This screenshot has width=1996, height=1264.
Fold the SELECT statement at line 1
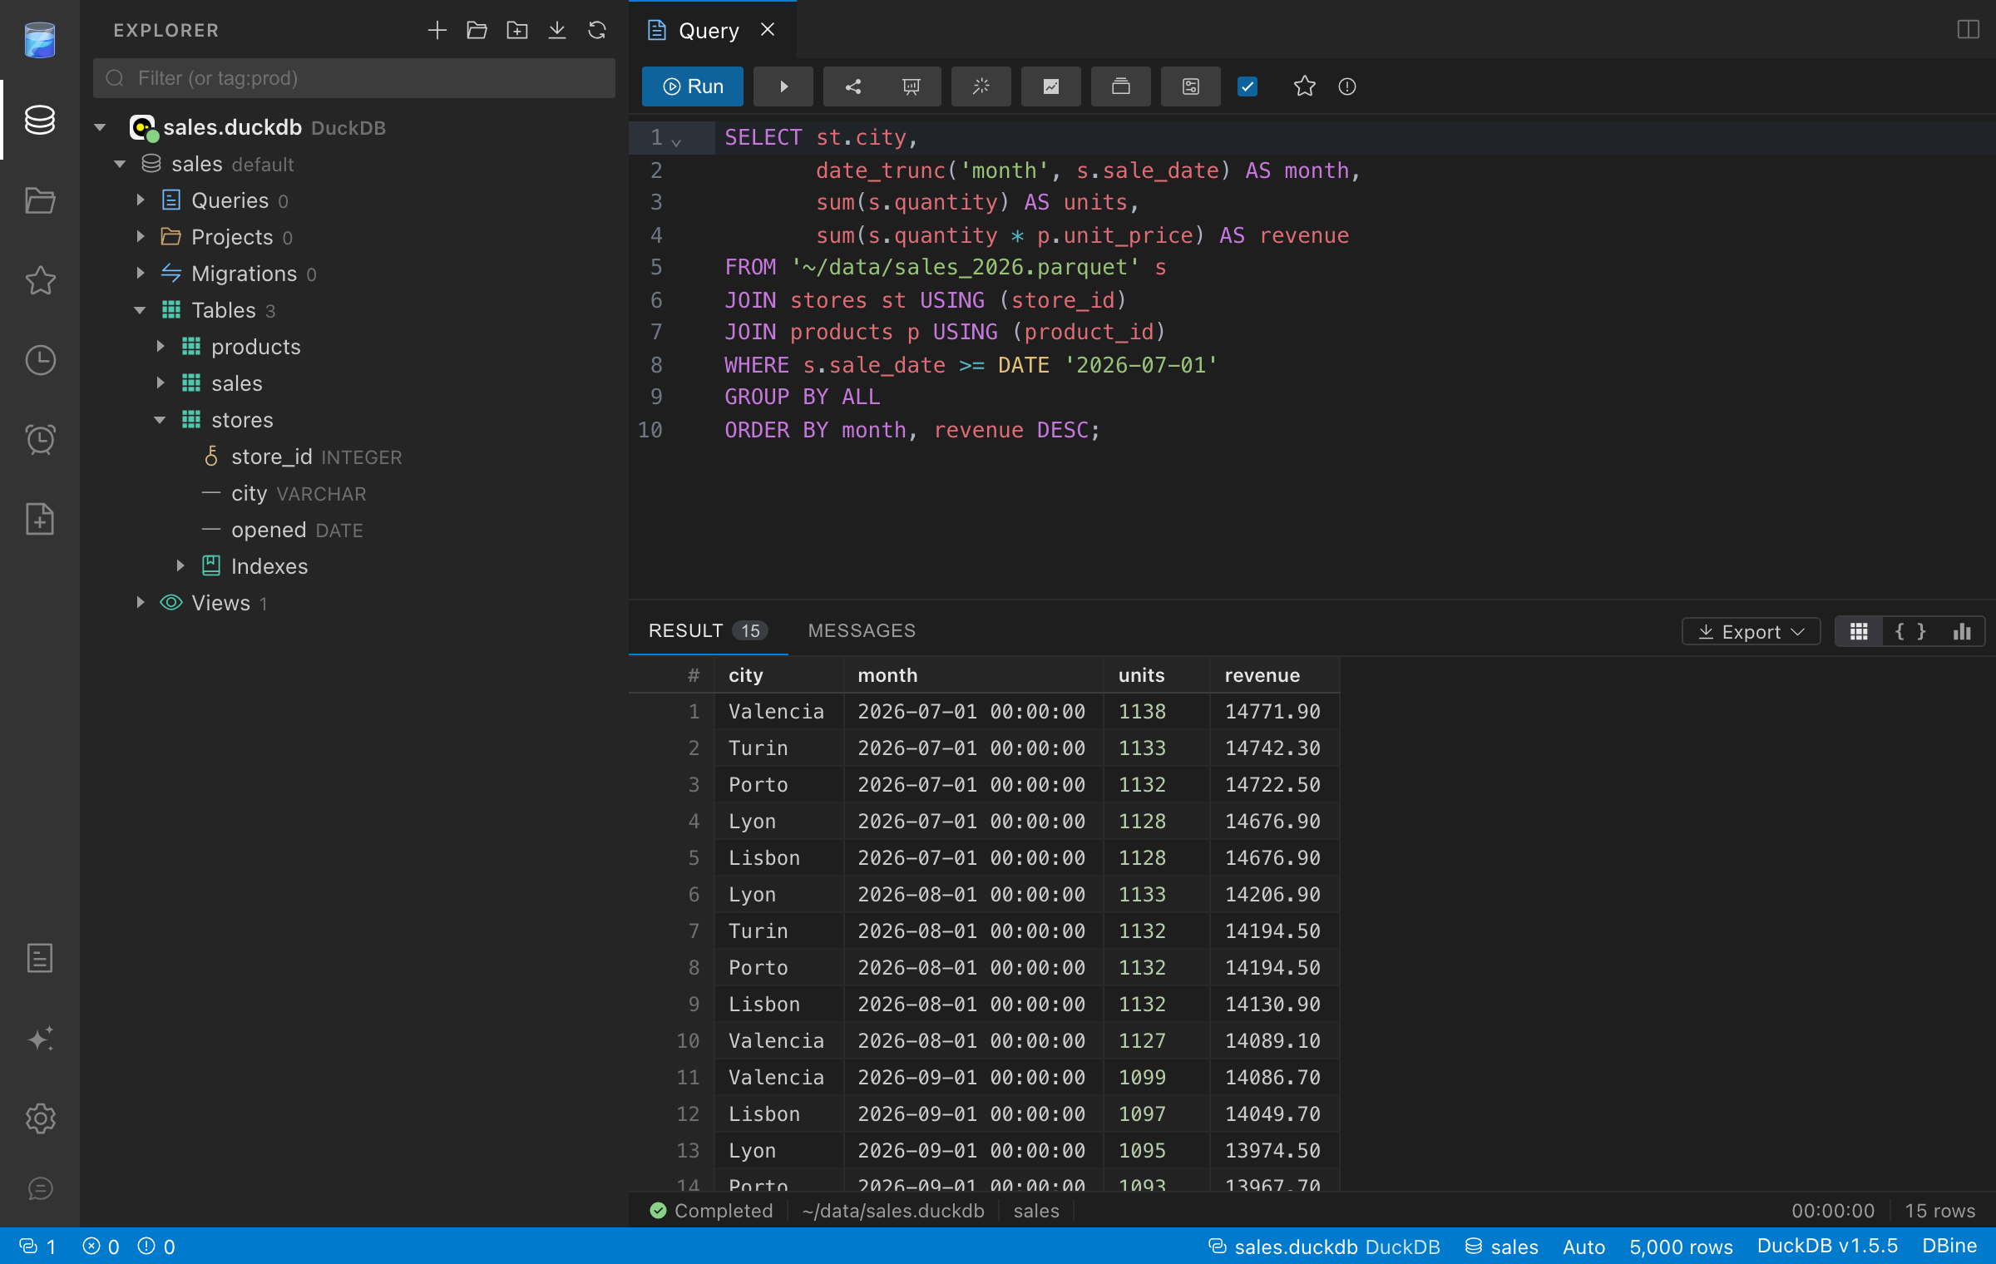click(676, 143)
